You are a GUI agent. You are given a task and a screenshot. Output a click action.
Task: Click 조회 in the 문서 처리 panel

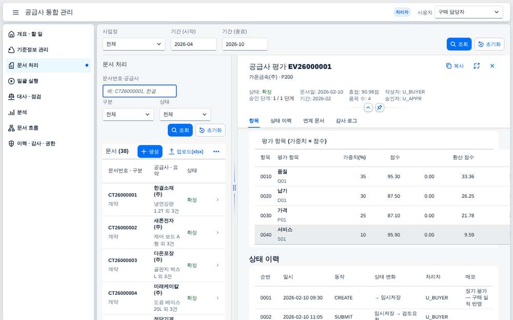(x=180, y=130)
